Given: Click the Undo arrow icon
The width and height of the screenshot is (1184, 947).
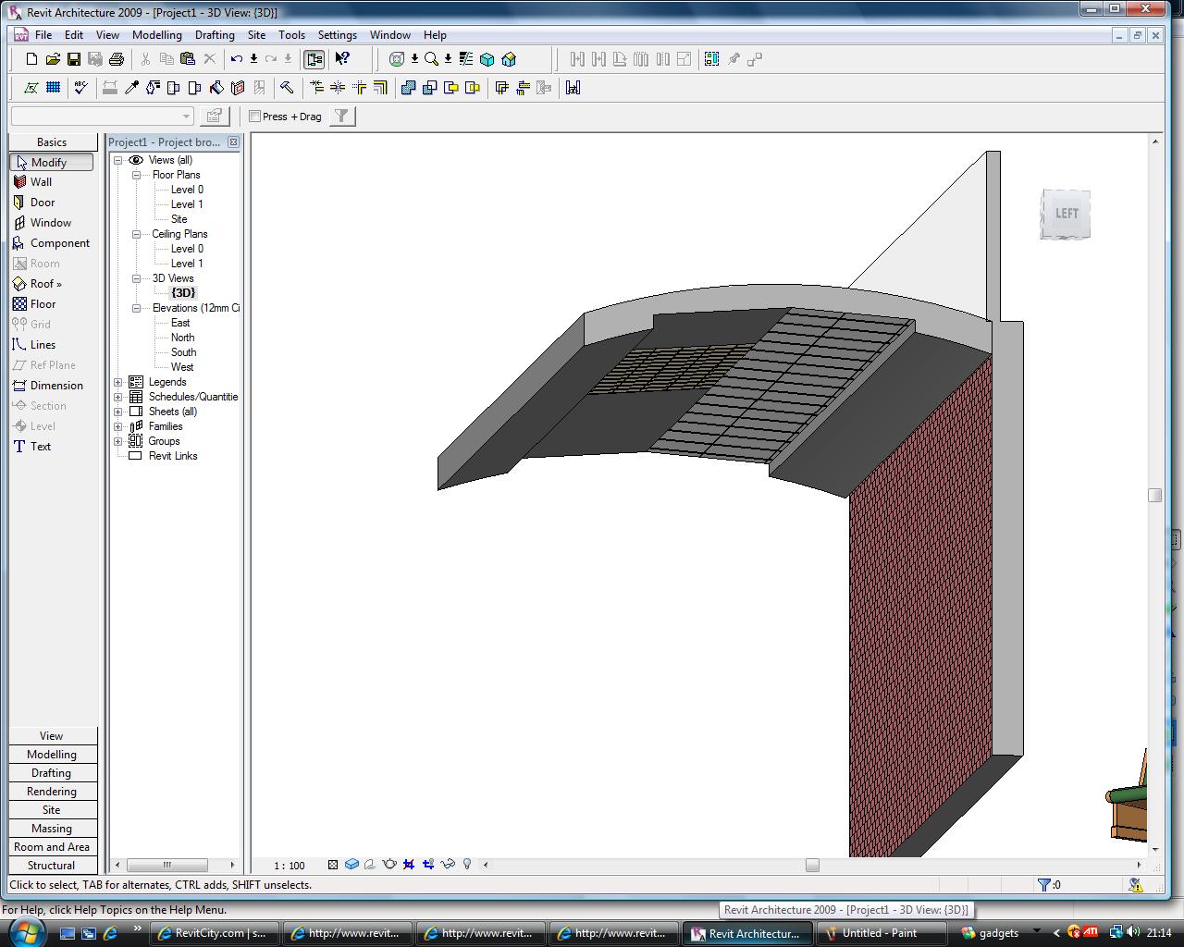Looking at the screenshot, I should tap(237, 59).
